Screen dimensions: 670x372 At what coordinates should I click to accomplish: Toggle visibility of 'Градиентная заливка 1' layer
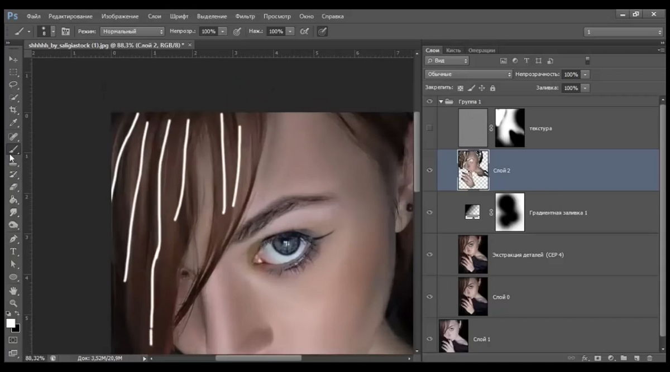point(429,212)
